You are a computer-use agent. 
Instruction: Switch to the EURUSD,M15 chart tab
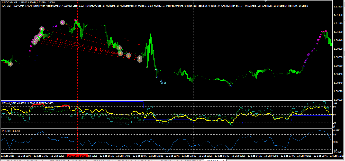[x=169, y=160]
